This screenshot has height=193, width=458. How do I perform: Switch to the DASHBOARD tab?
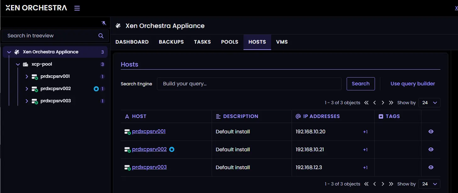pos(132,42)
